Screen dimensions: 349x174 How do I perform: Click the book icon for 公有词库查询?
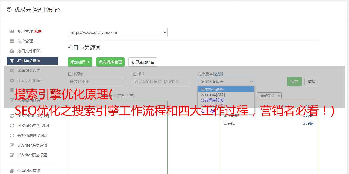[x=12, y=171]
